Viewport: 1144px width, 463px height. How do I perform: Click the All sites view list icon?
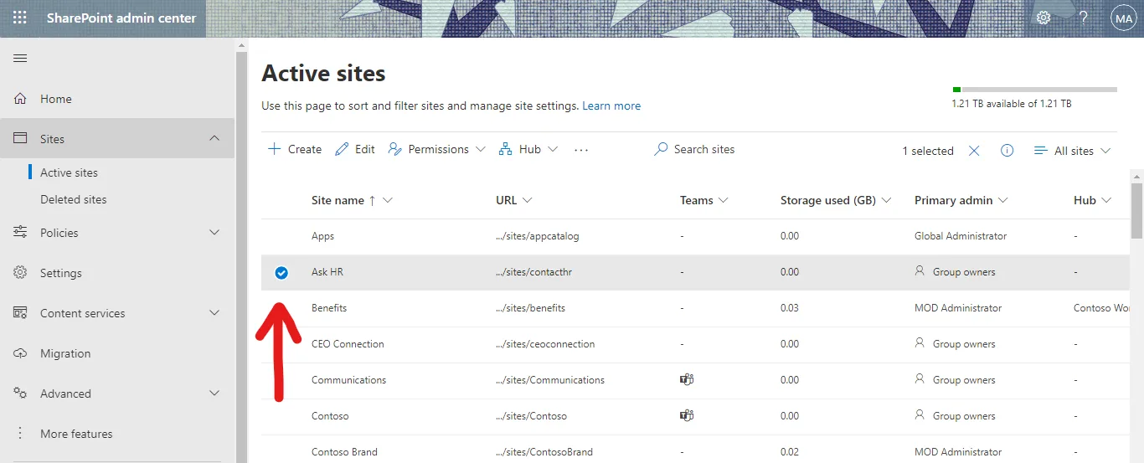coord(1041,151)
